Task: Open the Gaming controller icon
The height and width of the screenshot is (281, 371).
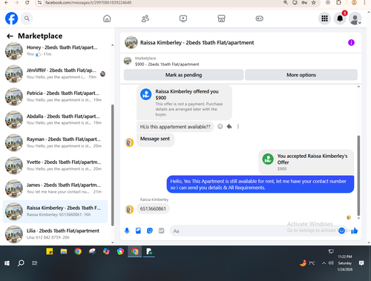Action: coord(260,19)
